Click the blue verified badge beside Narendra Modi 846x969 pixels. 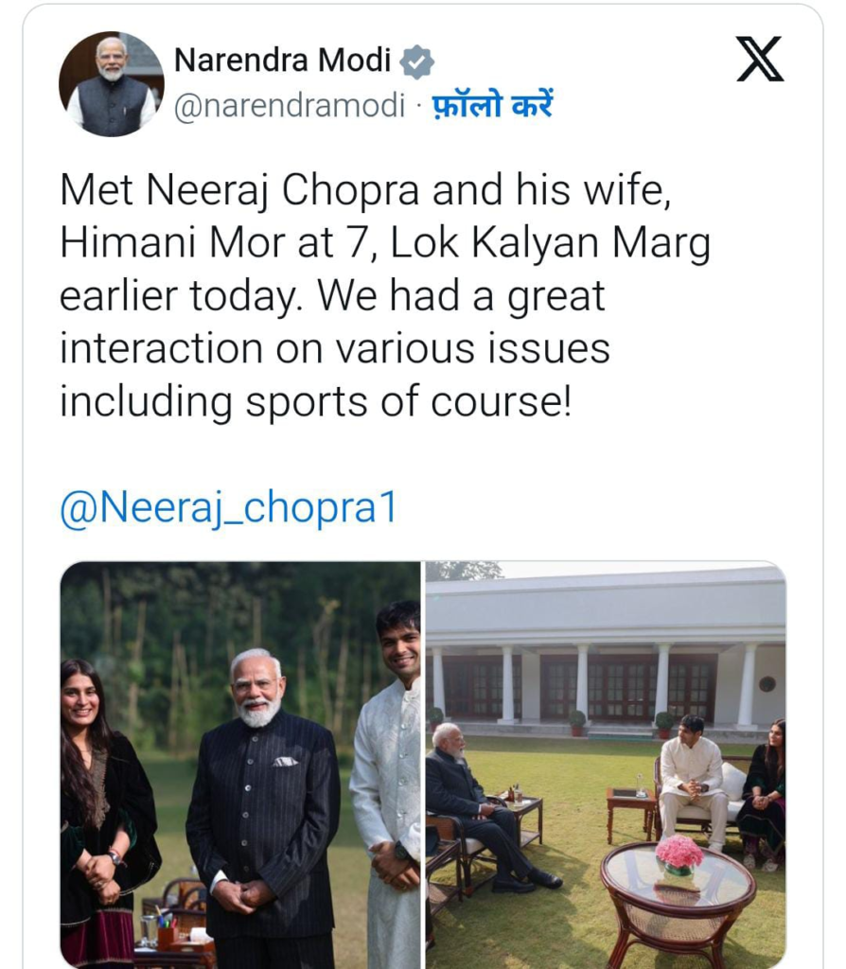(x=416, y=62)
